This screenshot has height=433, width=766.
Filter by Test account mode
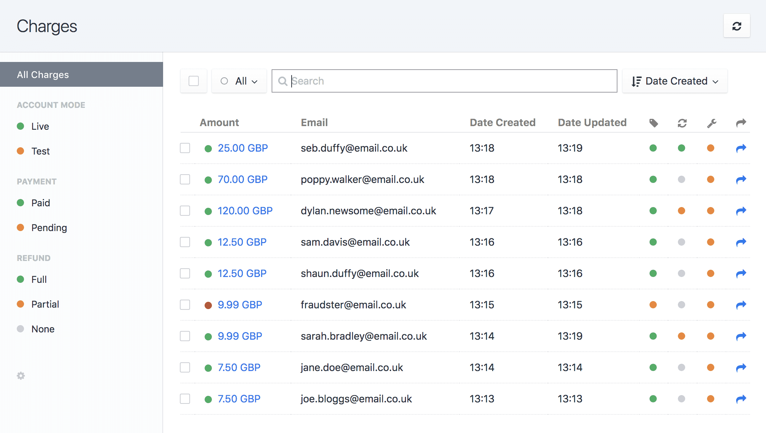pos(40,151)
